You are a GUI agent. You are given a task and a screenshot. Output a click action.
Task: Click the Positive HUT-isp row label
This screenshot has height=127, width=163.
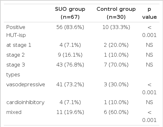click(x=16, y=31)
